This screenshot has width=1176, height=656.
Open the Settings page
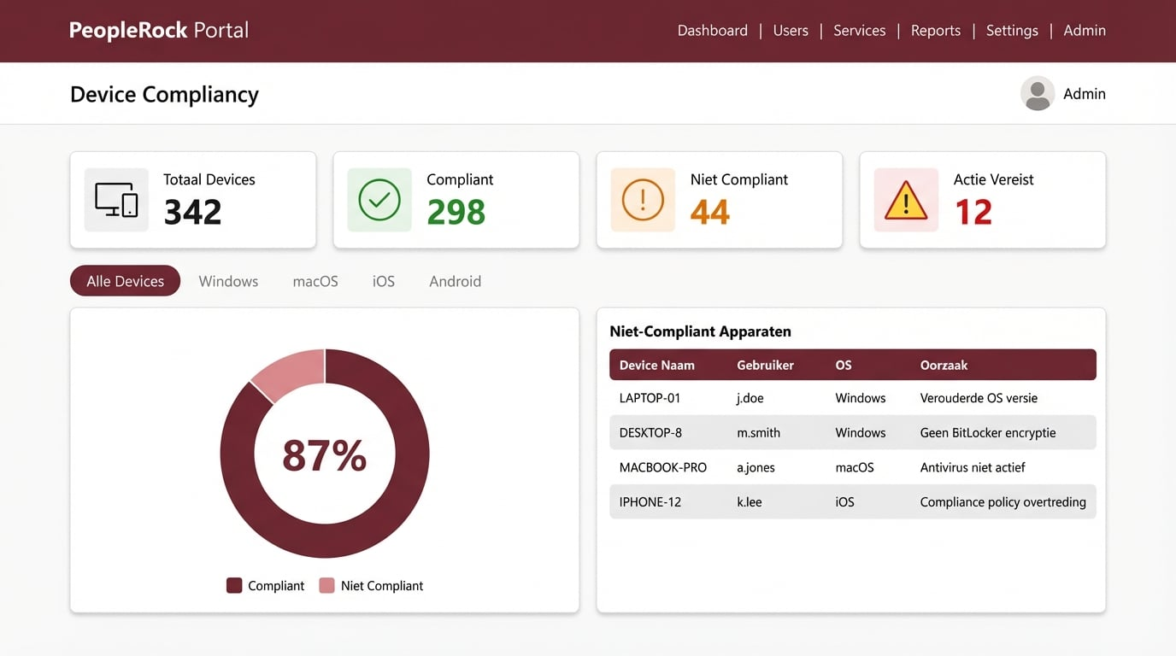[x=1012, y=30]
